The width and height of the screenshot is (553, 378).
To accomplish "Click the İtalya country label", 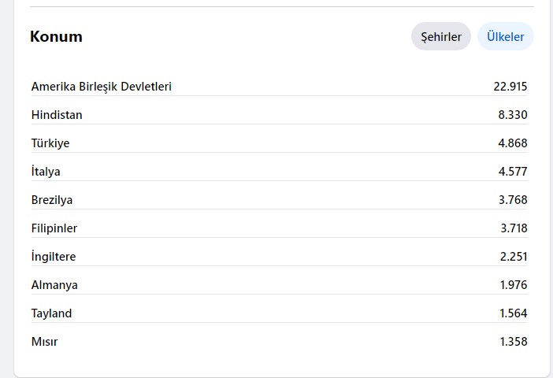I will (46, 171).
